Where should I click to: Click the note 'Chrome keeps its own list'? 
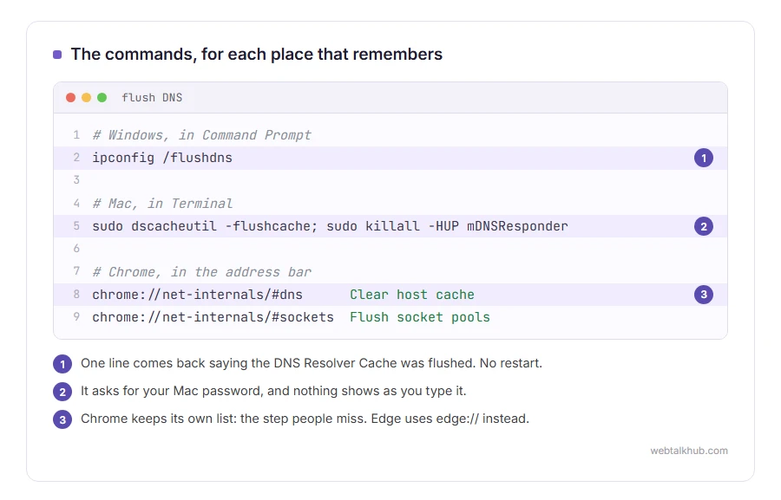(305, 419)
